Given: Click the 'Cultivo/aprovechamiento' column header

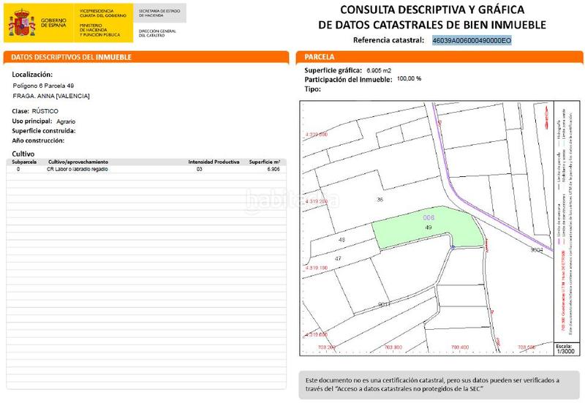Looking at the screenshot, I should coord(78,162).
